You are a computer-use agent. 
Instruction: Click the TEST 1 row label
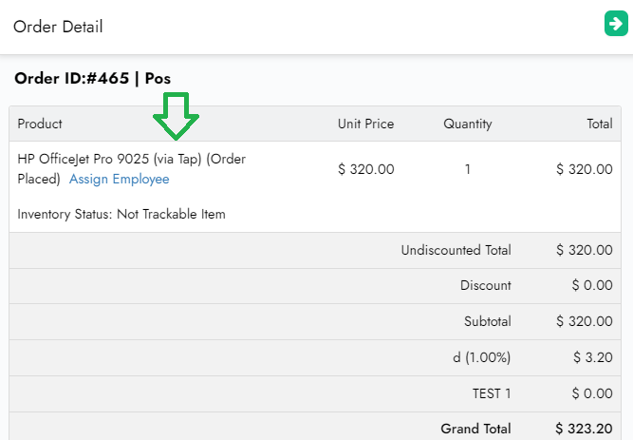(x=491, y=392)
